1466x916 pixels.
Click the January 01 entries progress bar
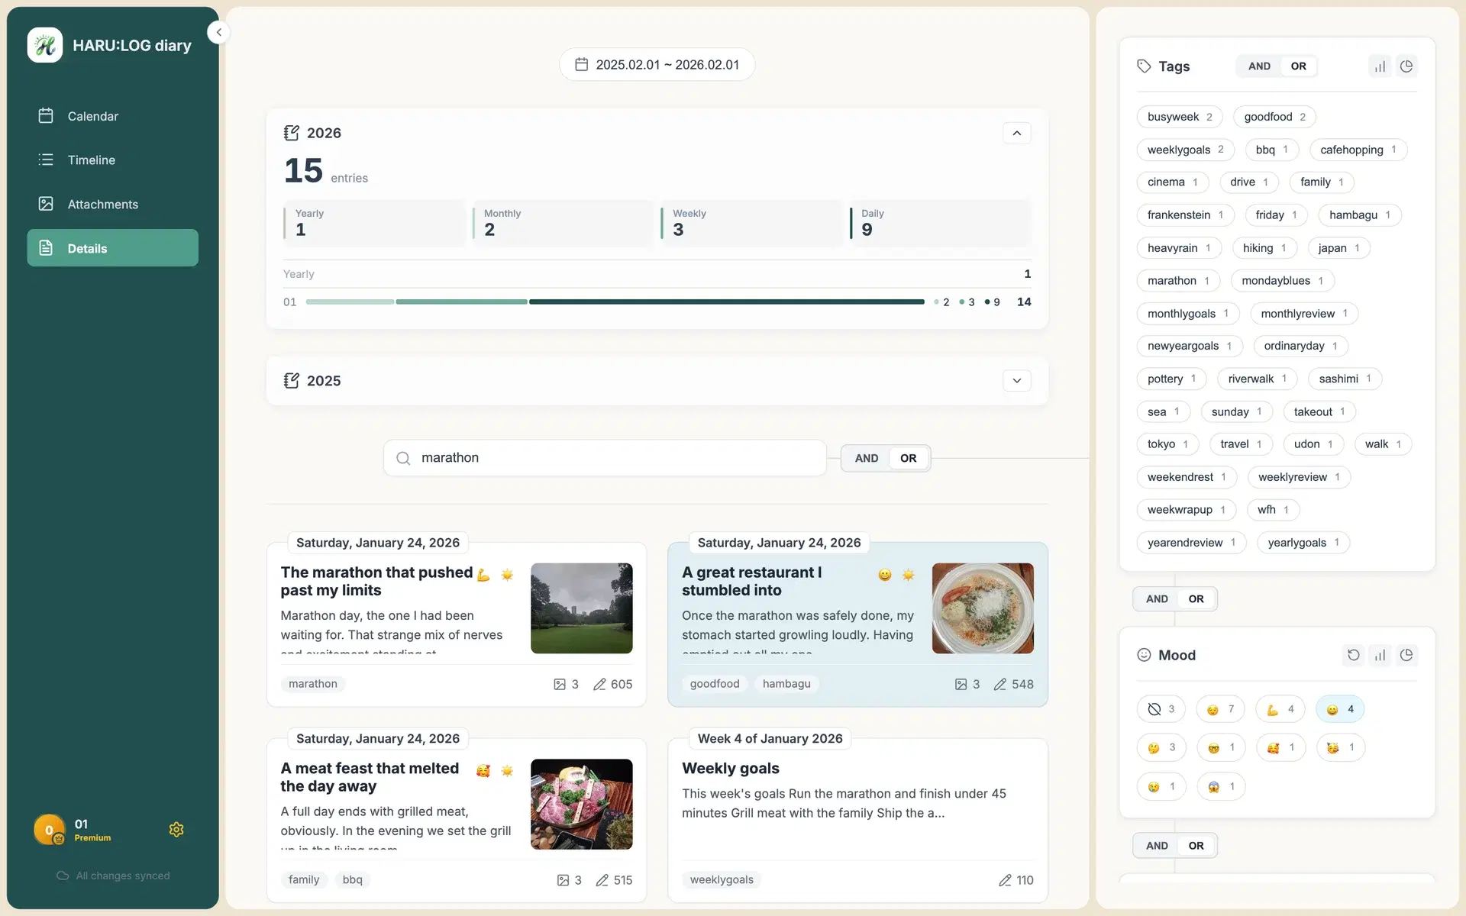(x=615, y=302)
